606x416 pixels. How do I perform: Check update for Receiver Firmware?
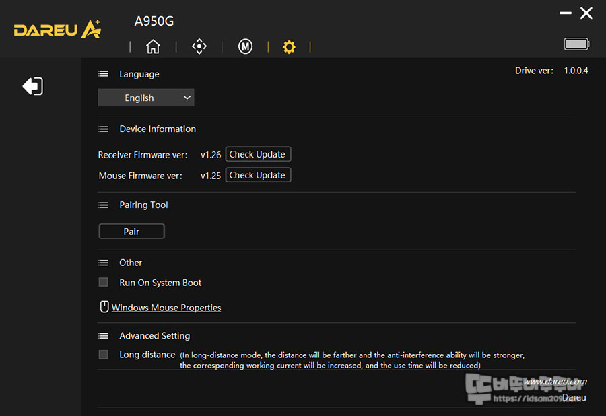pos(258,154)
